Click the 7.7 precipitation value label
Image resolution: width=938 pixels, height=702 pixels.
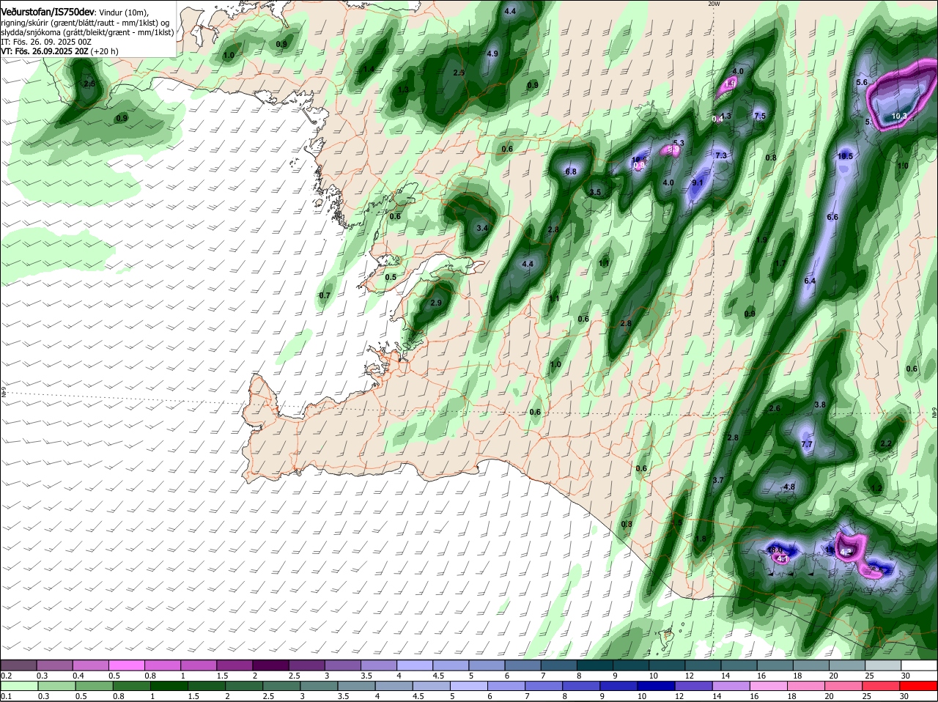click(x=807, y=444)
